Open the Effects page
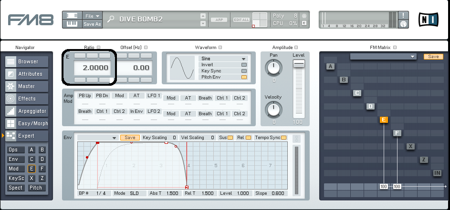 pyautogui.click(x=27, y=99)
